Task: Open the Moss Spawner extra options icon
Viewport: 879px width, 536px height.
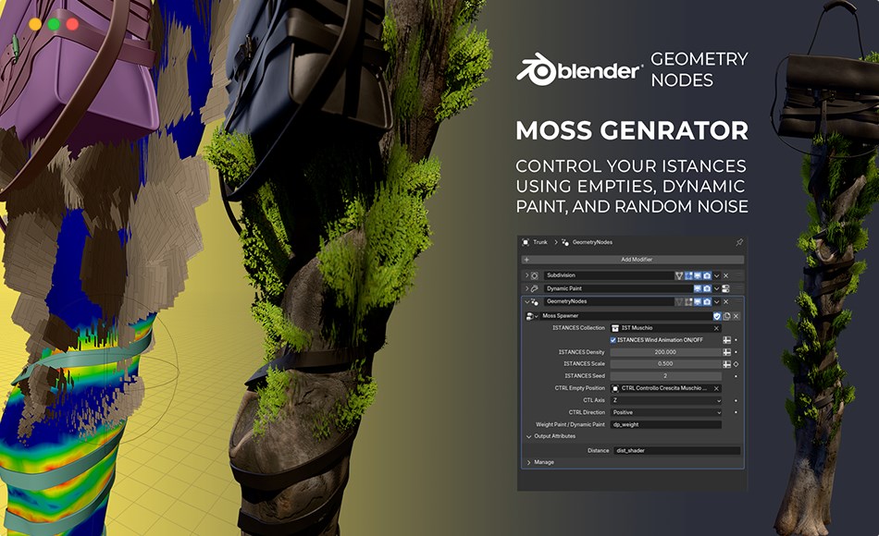Action: [726, 316]
